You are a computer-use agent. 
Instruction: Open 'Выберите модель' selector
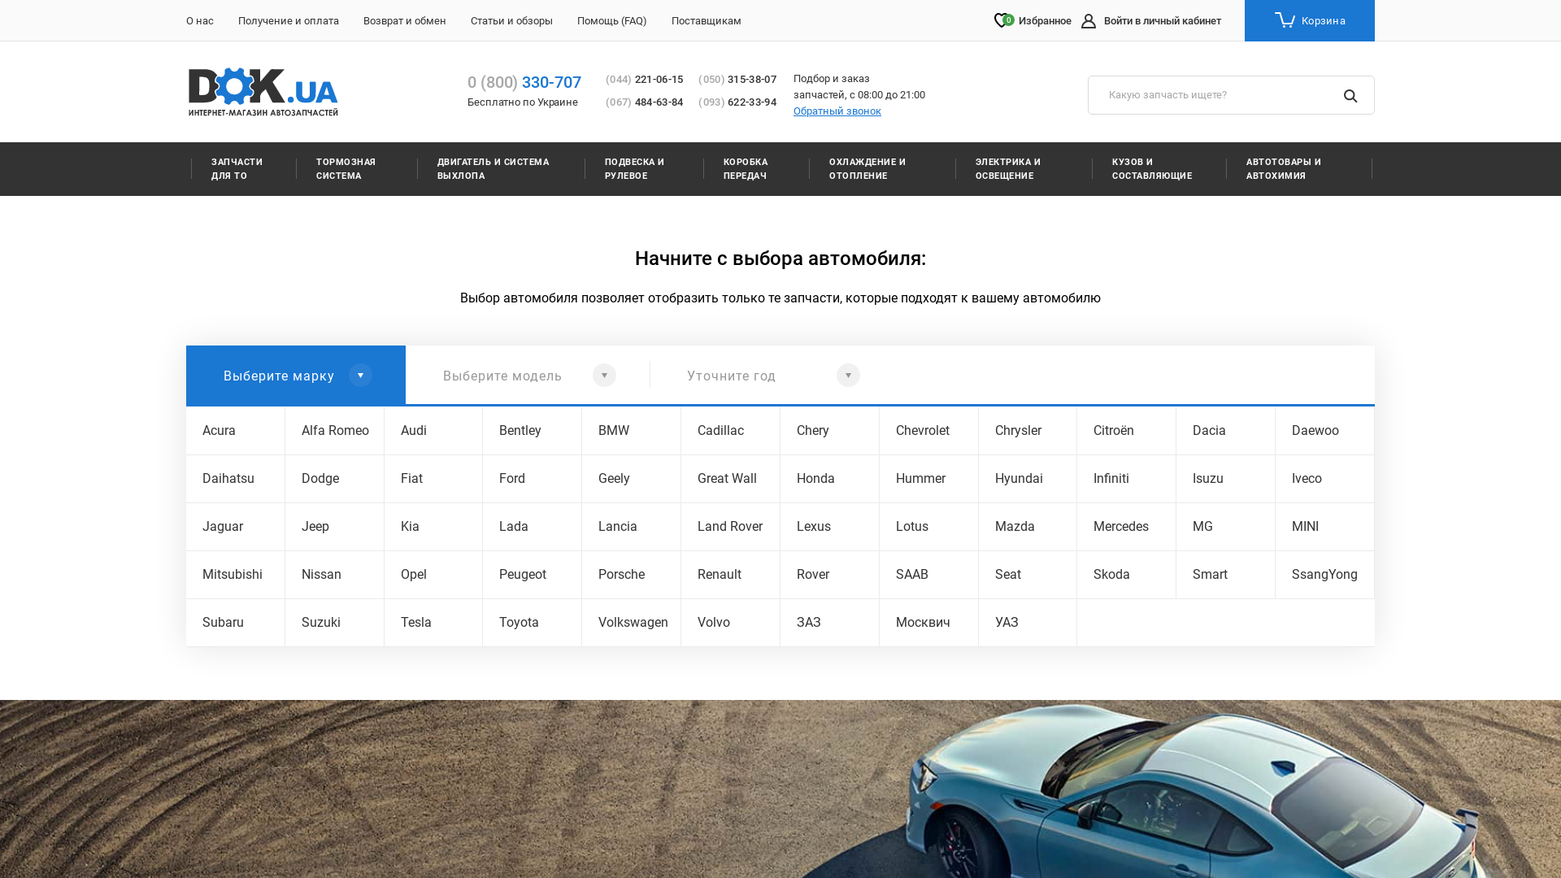point(528,375)
